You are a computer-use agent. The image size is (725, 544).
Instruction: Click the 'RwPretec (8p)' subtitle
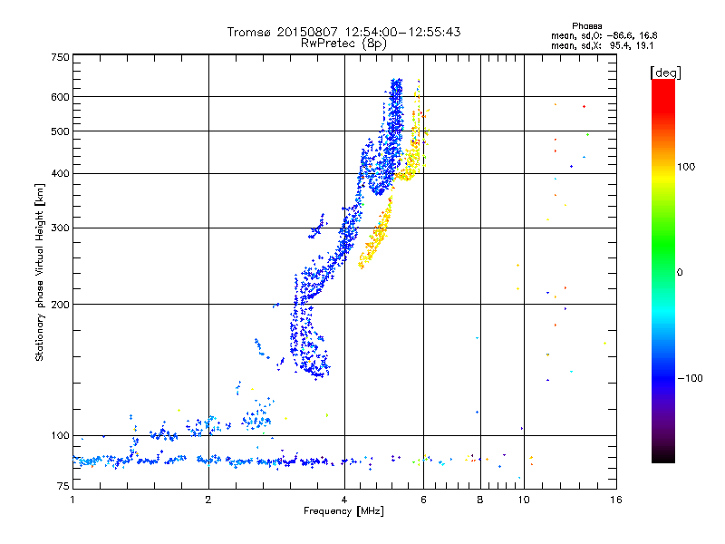point(343,44)
